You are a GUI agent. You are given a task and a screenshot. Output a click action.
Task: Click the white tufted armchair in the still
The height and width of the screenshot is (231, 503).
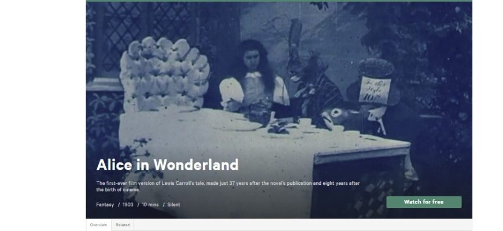(164, 74)
